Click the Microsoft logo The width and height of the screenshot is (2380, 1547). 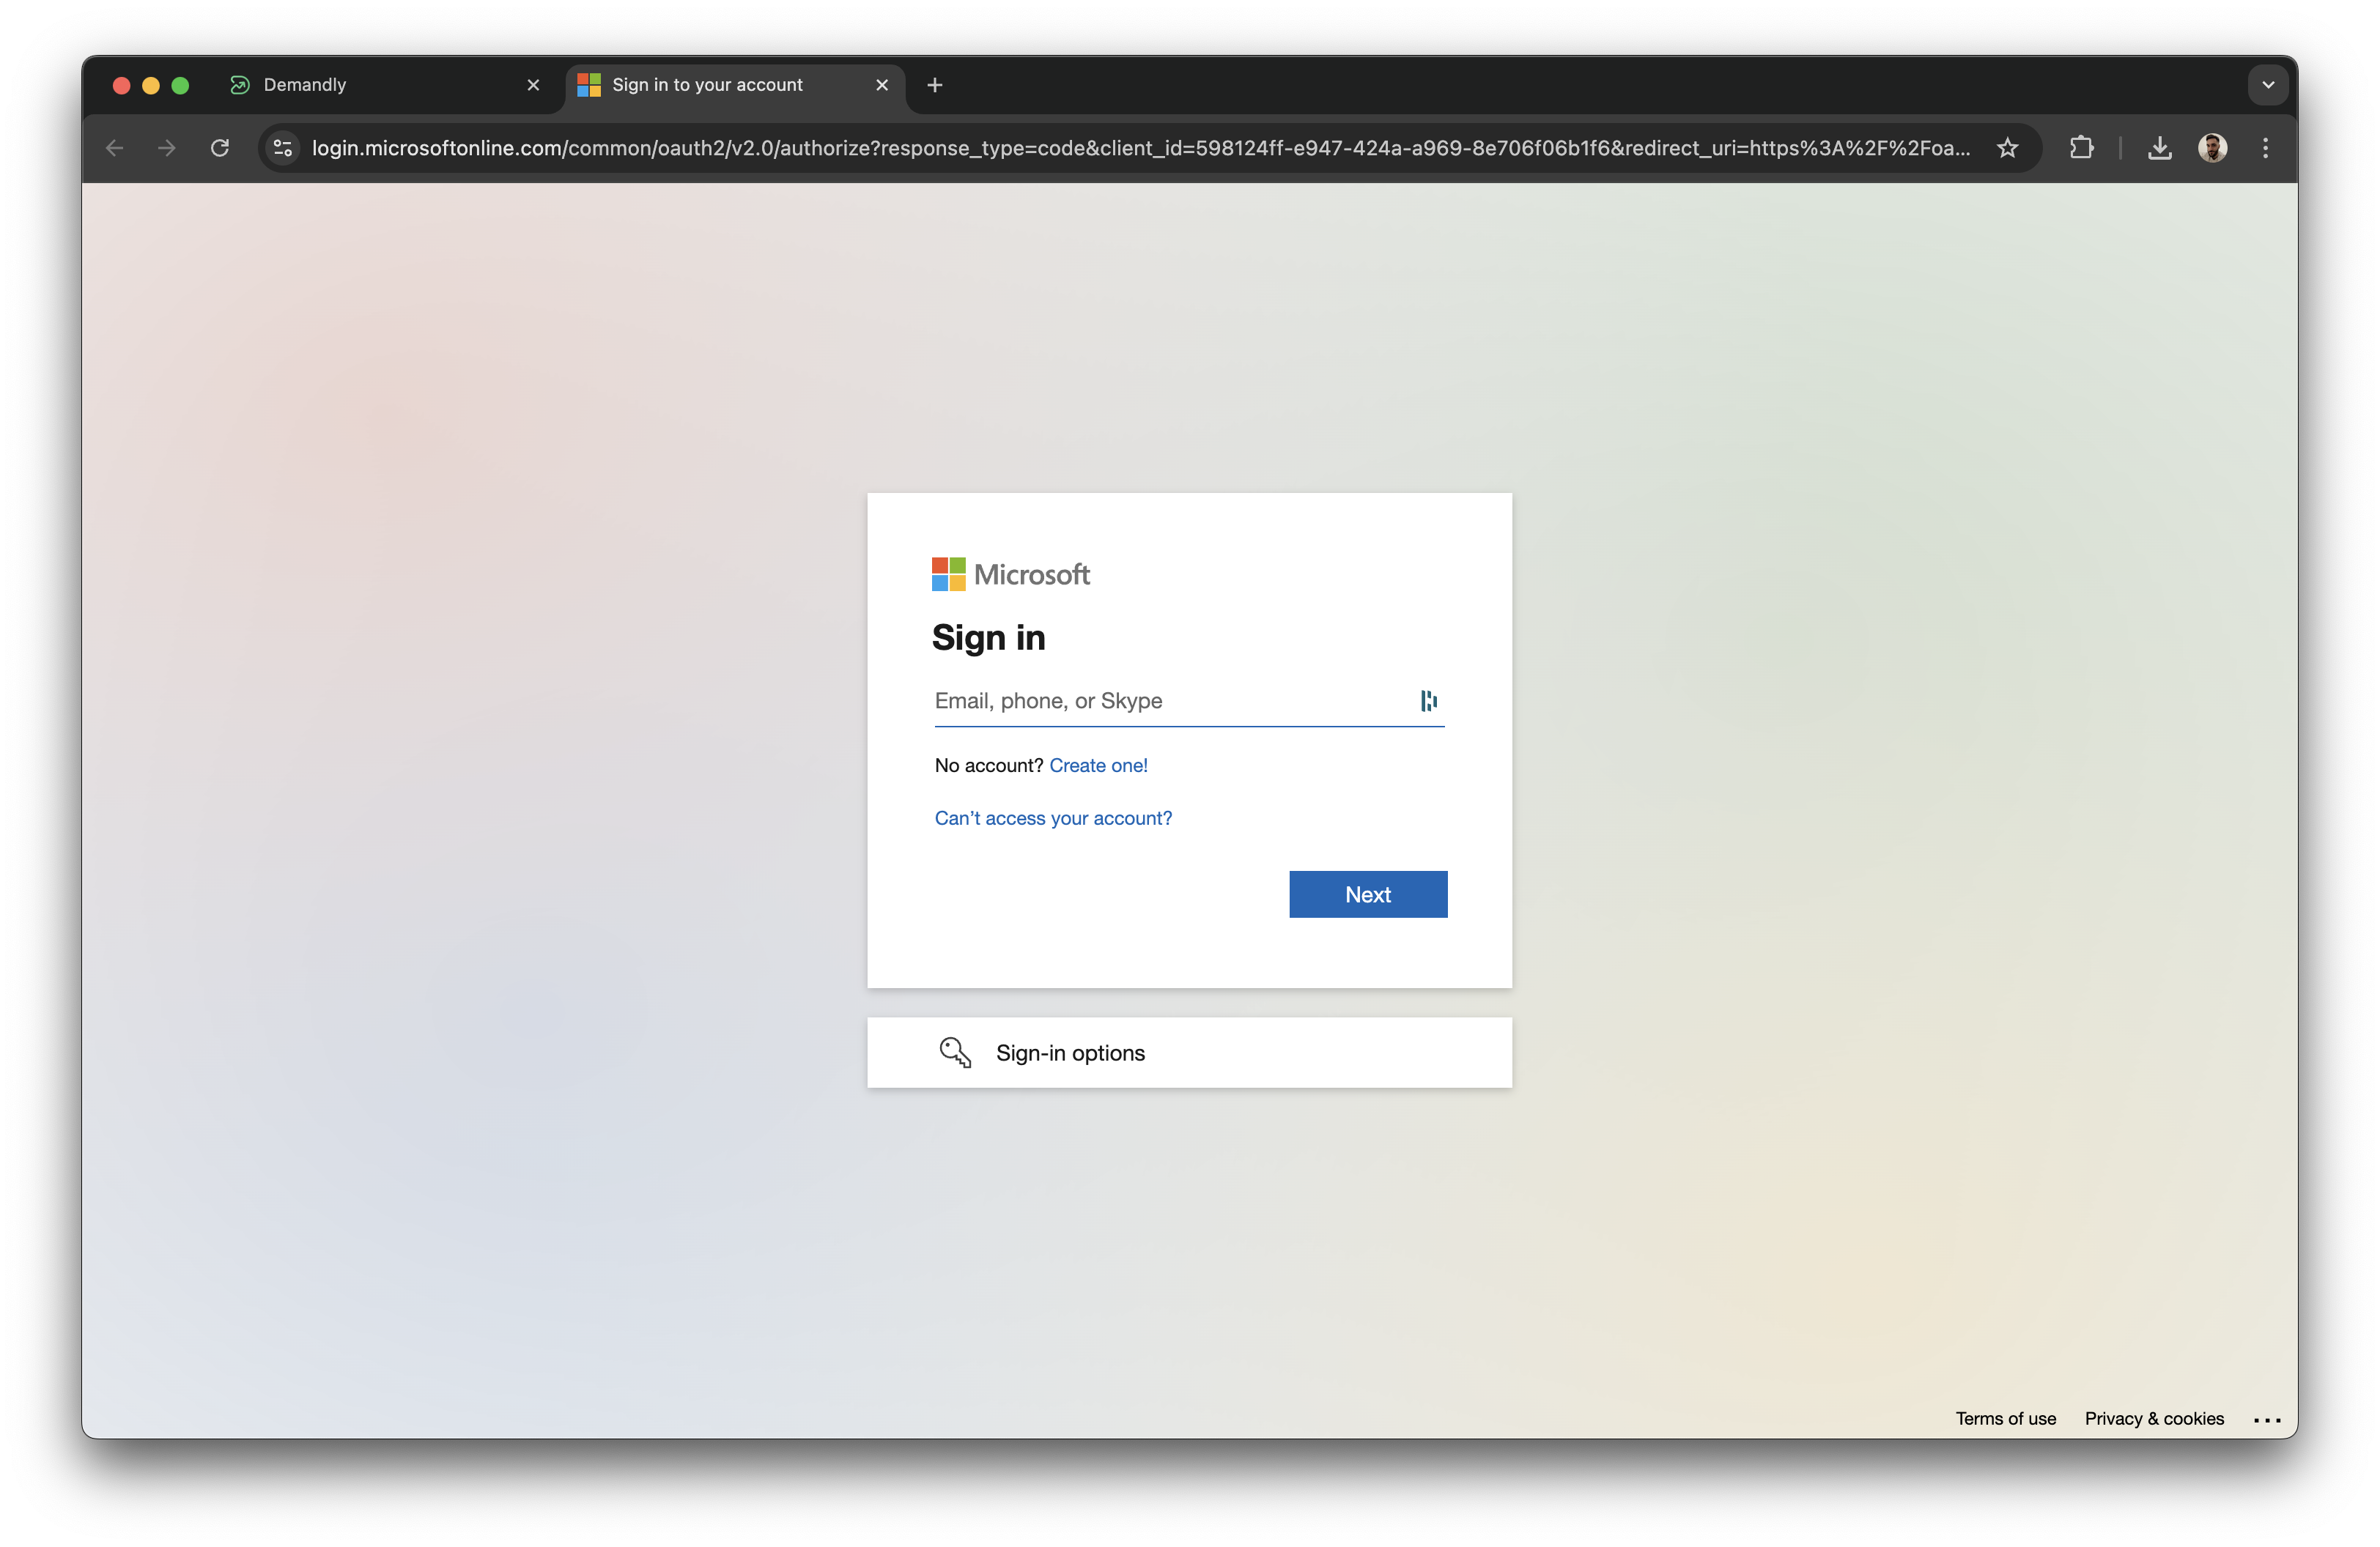coord(1010,574)
